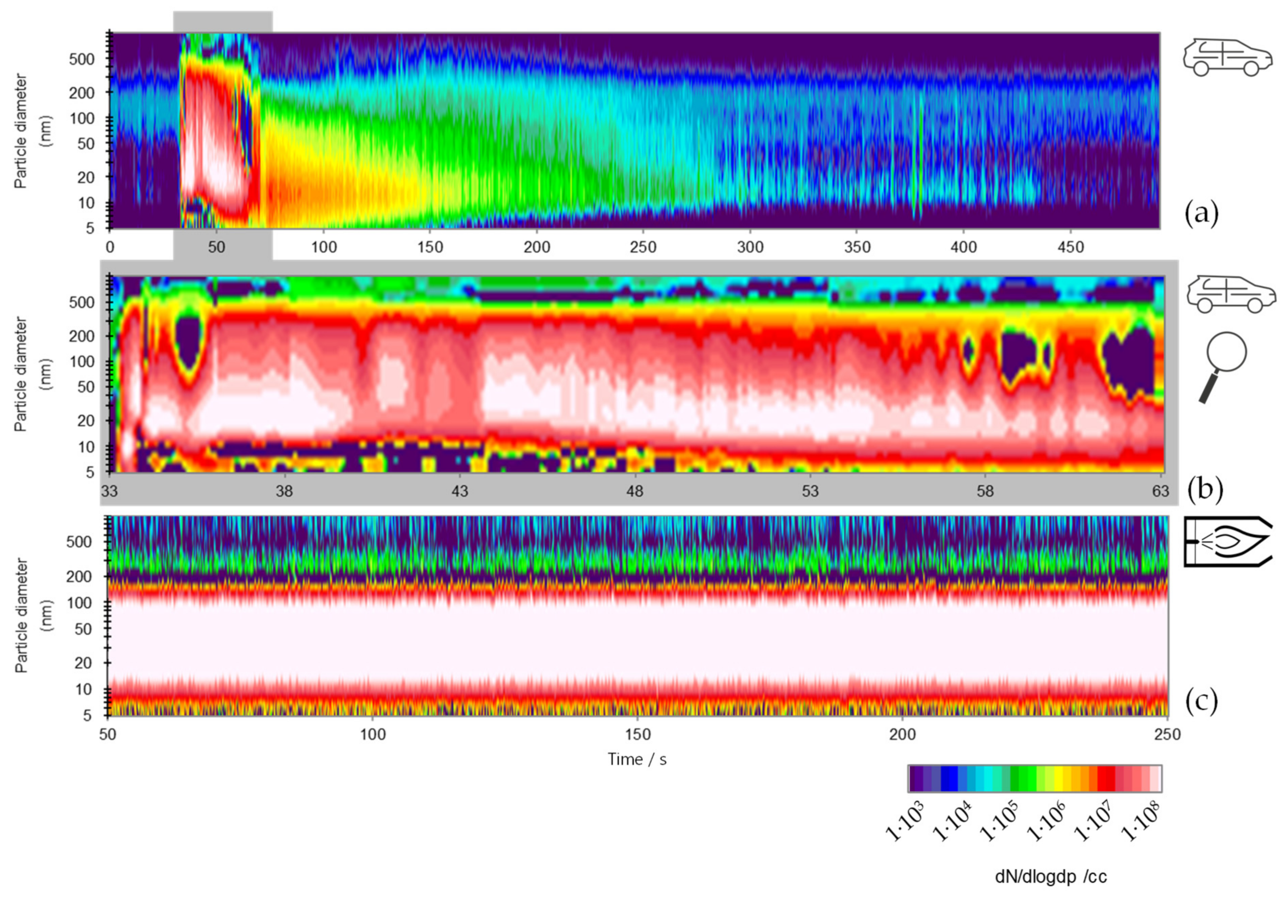This screenshot has height=901, width=1288.
Task: Click the gray highlighted region above panel (a)
Action: (x=223, y=21)
